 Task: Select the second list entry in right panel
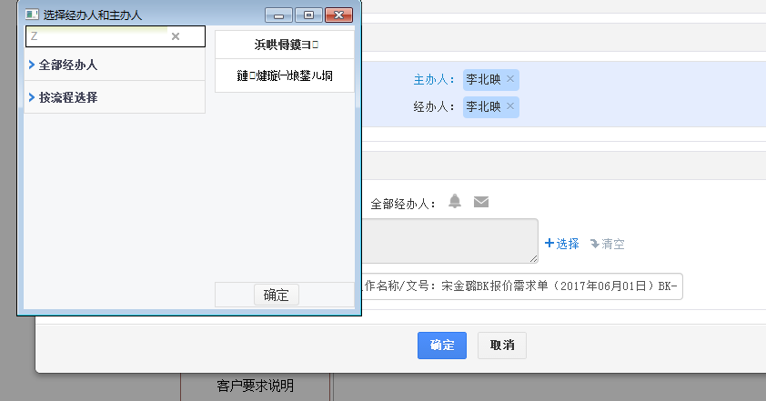coord(285,75)
